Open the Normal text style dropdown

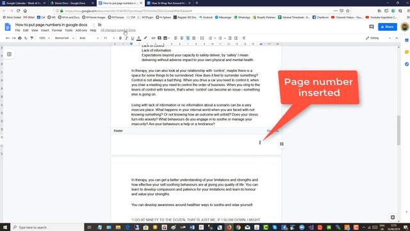[x=64, y=38]
